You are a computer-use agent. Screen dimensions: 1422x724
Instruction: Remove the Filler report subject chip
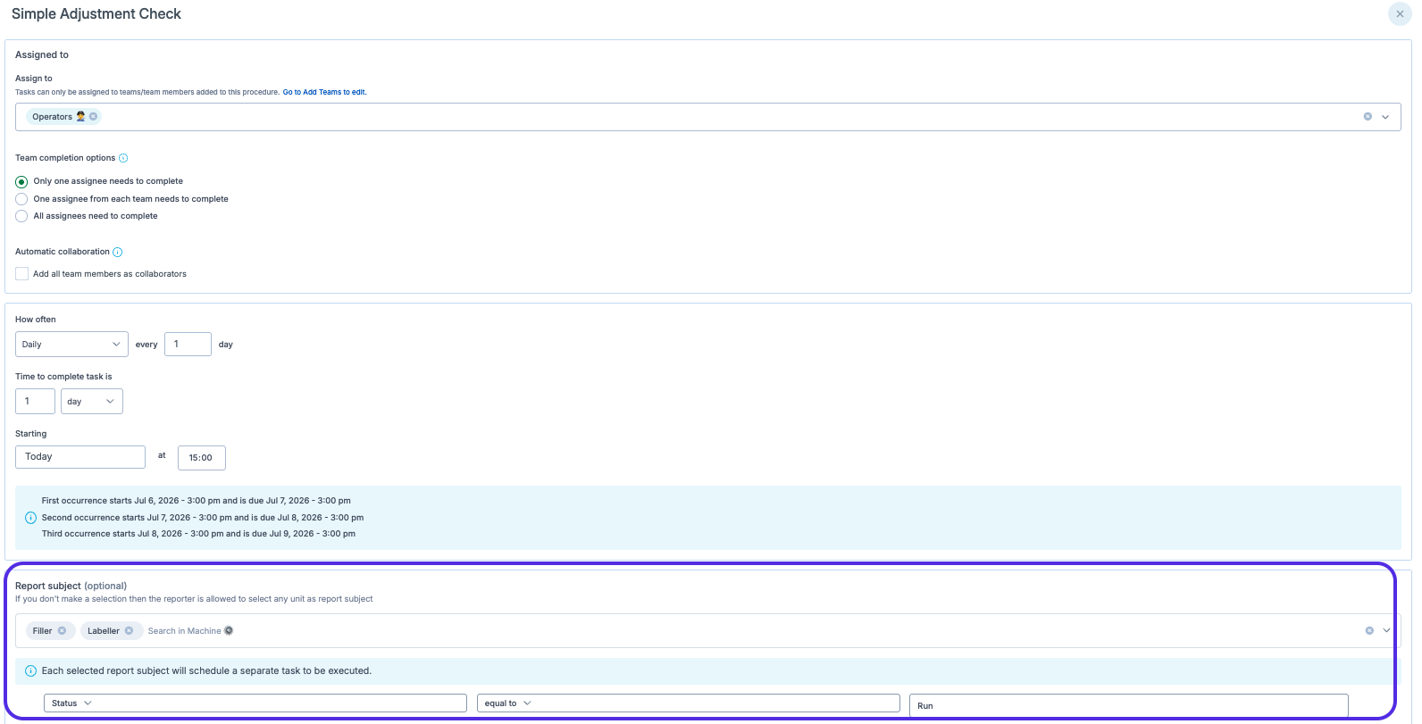point(62,631)
